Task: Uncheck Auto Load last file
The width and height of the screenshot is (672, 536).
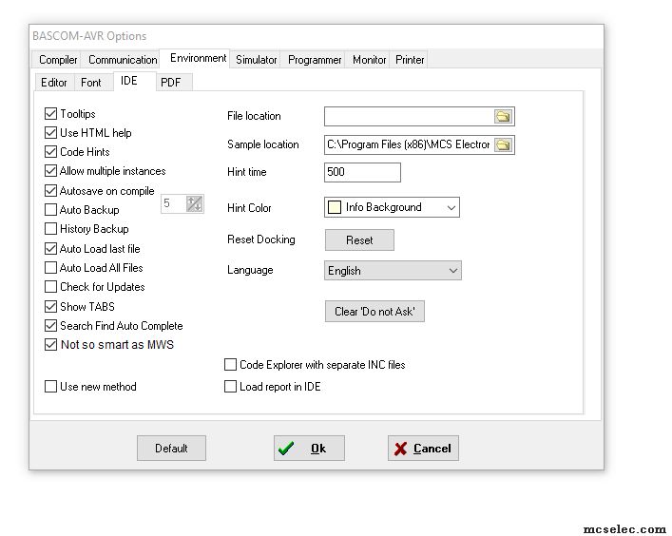Action: point(50,248)
